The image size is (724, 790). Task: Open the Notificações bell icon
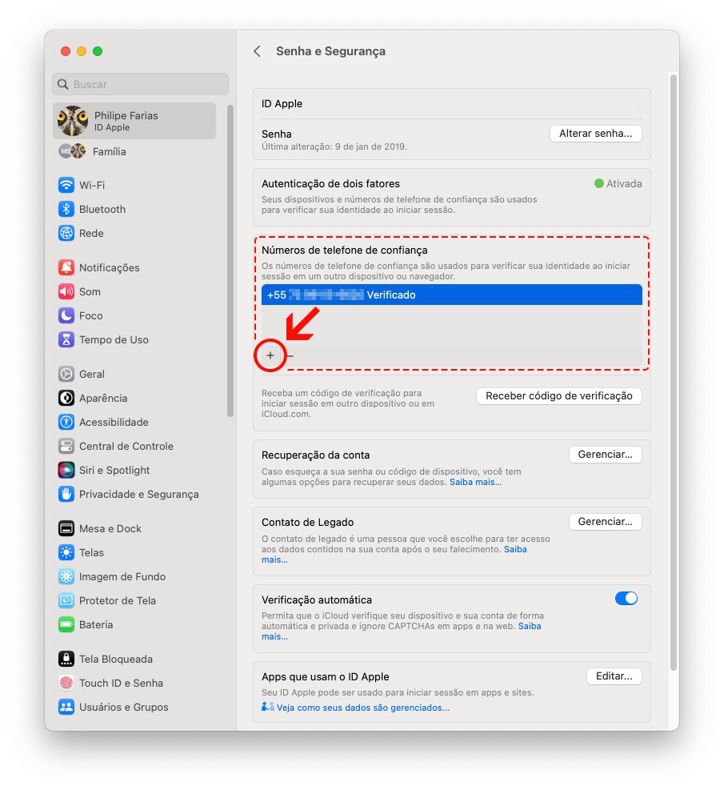66,267
